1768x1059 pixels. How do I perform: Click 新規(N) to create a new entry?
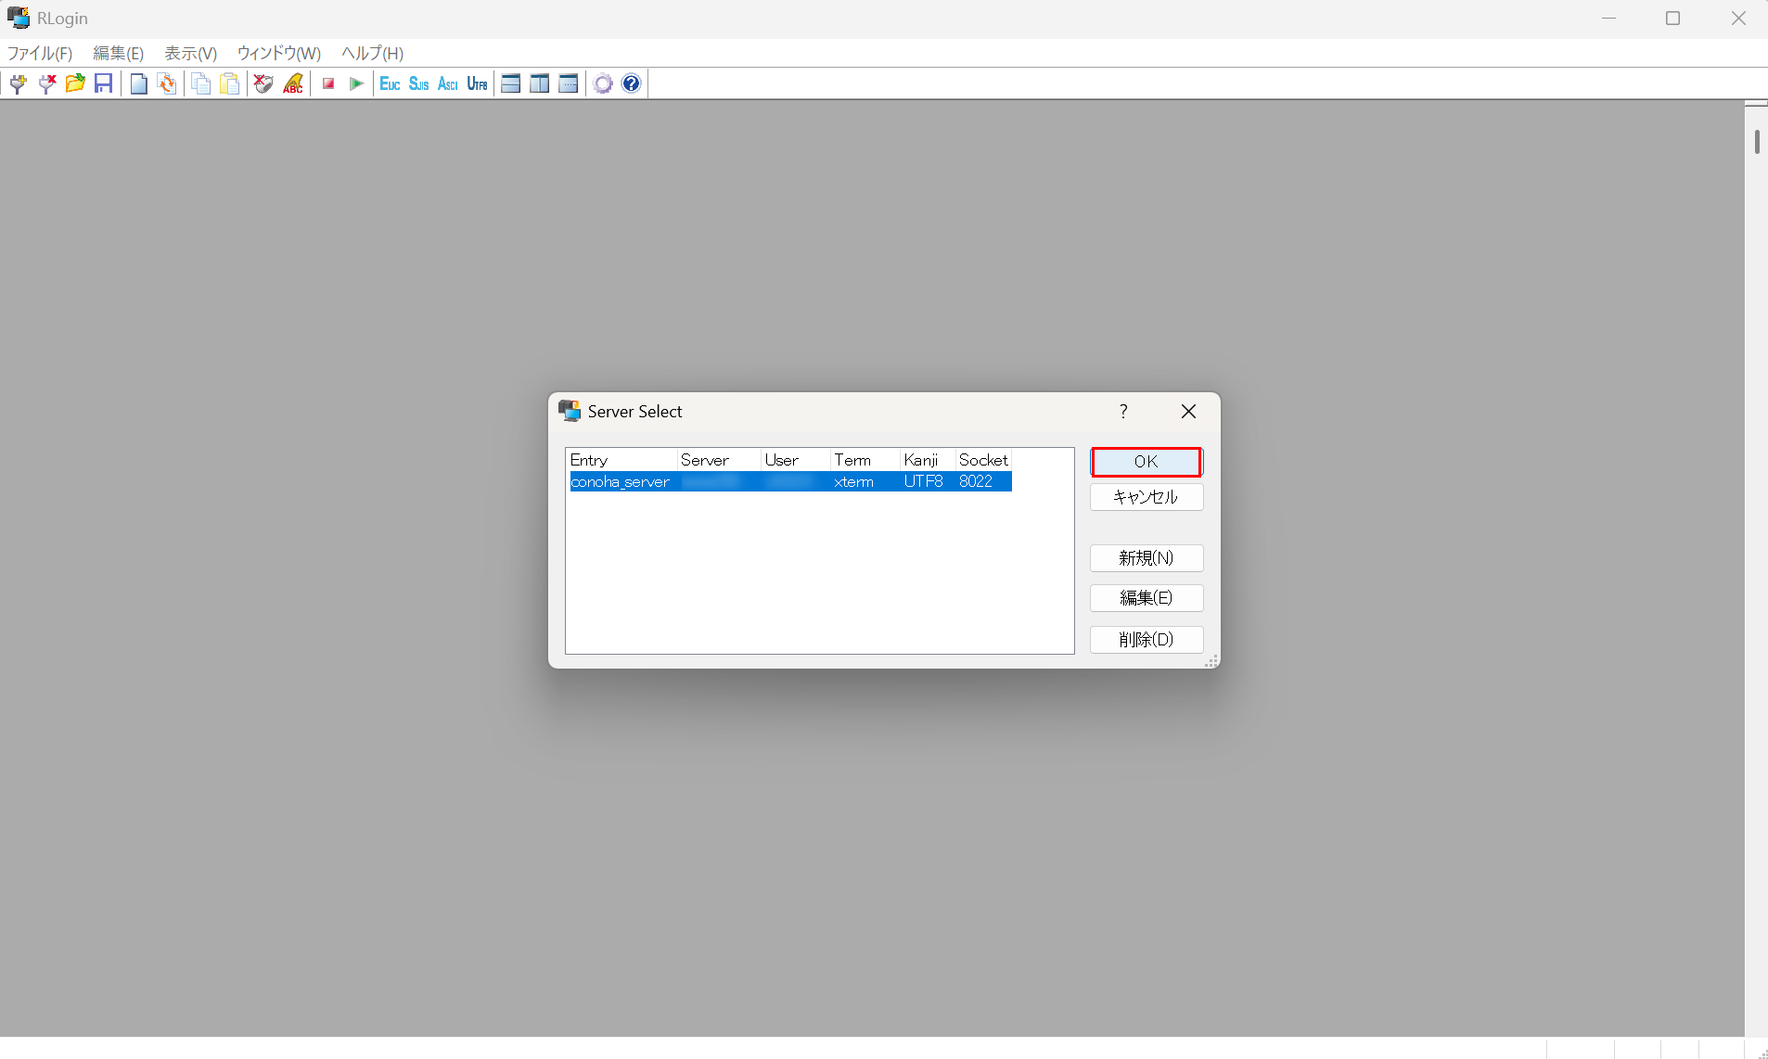(1146, 558)
